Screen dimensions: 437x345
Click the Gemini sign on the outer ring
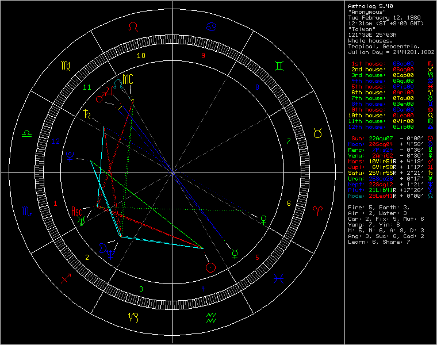click(278, 66)
